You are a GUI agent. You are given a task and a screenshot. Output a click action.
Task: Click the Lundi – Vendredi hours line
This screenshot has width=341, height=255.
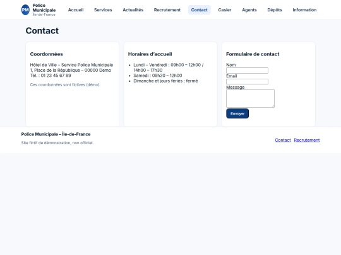click(169, 67)
